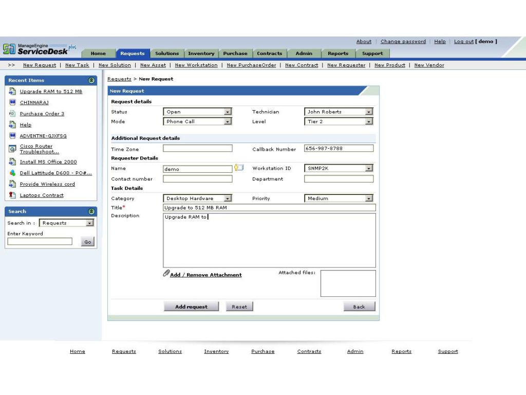Open the Workstation ID dropdown showing SNMP2K
Screen dimensions: 526x395
tap(369, 168)
